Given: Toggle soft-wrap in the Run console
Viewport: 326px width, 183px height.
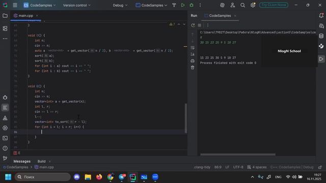Looking at the screenshot, I should point(193,48).
